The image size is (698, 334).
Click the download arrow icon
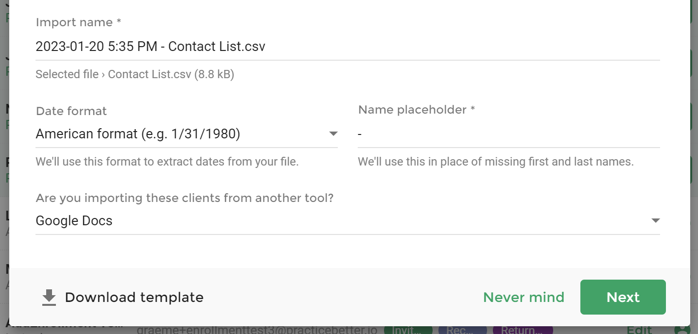click(x=49, y=298)
